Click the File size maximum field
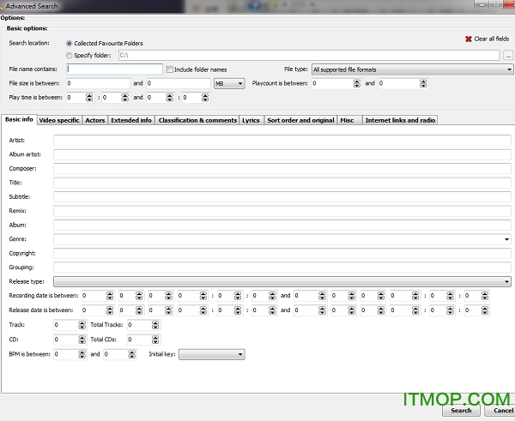Screen dimensions: 515x421 click(179, 83)
